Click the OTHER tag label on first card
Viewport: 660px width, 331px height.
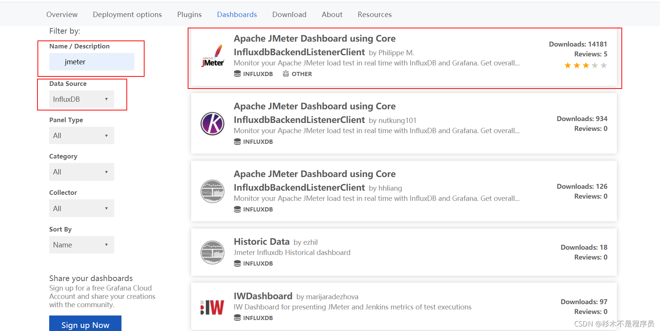[x=302, y=74]
